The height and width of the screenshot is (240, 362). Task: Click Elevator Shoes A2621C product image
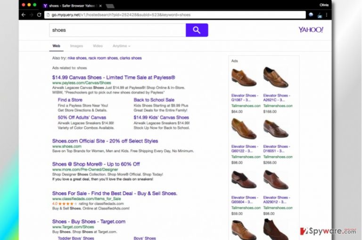[x=276, y=77]
